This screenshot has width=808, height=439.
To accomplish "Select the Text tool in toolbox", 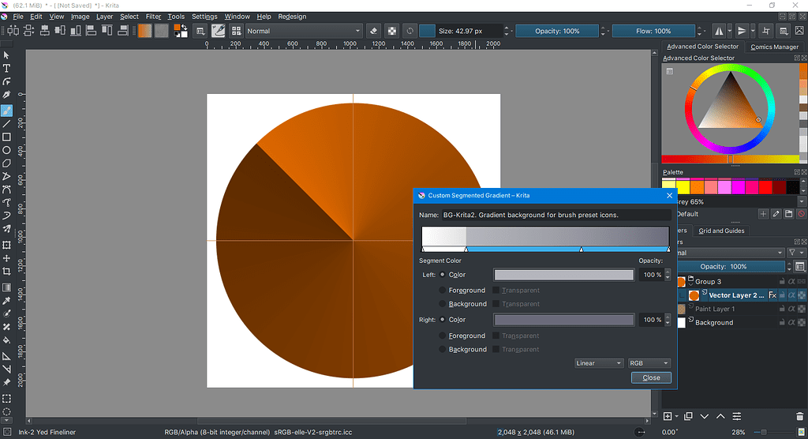I will pyautogui.click(x=6, y=69).
